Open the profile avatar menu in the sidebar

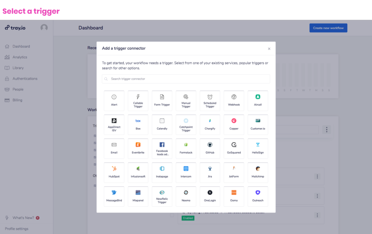pyautogui.click(x=44, y=28)
